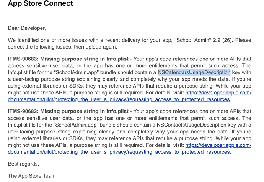
Task: Click the highlighted NSCalendarsUsageDescription key
Action: pos(194,72)
